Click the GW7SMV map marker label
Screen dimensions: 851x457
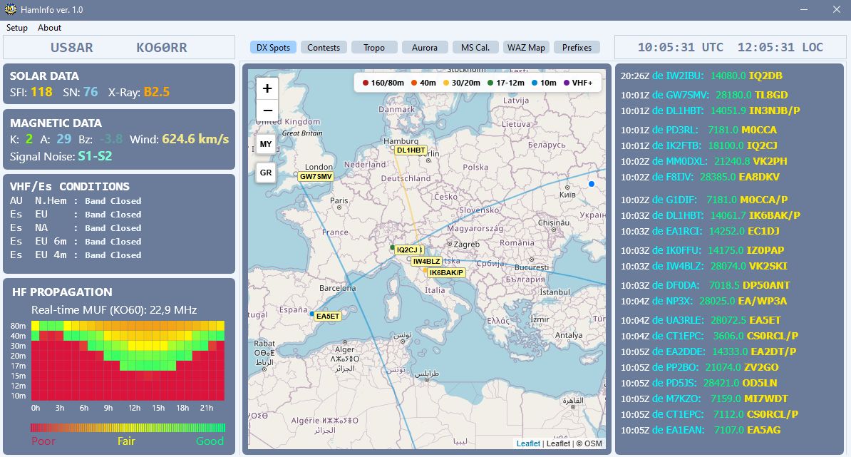tap(316, 176)
